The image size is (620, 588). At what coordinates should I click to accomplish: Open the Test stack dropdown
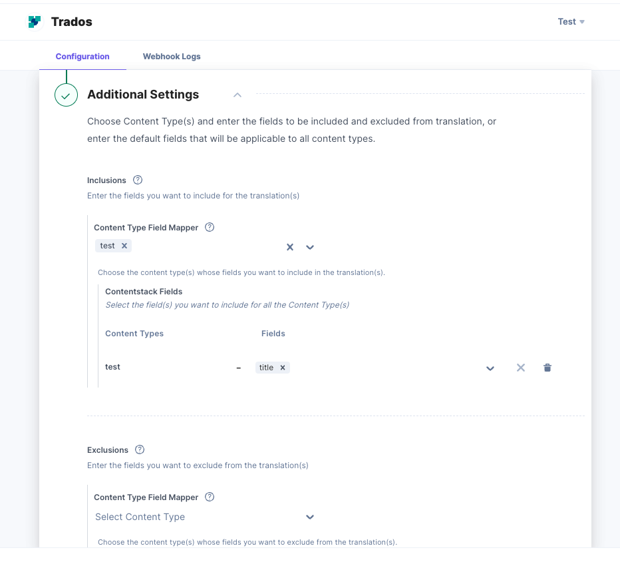571,22
